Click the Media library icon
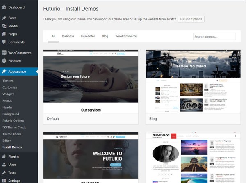 click(4, 26)
